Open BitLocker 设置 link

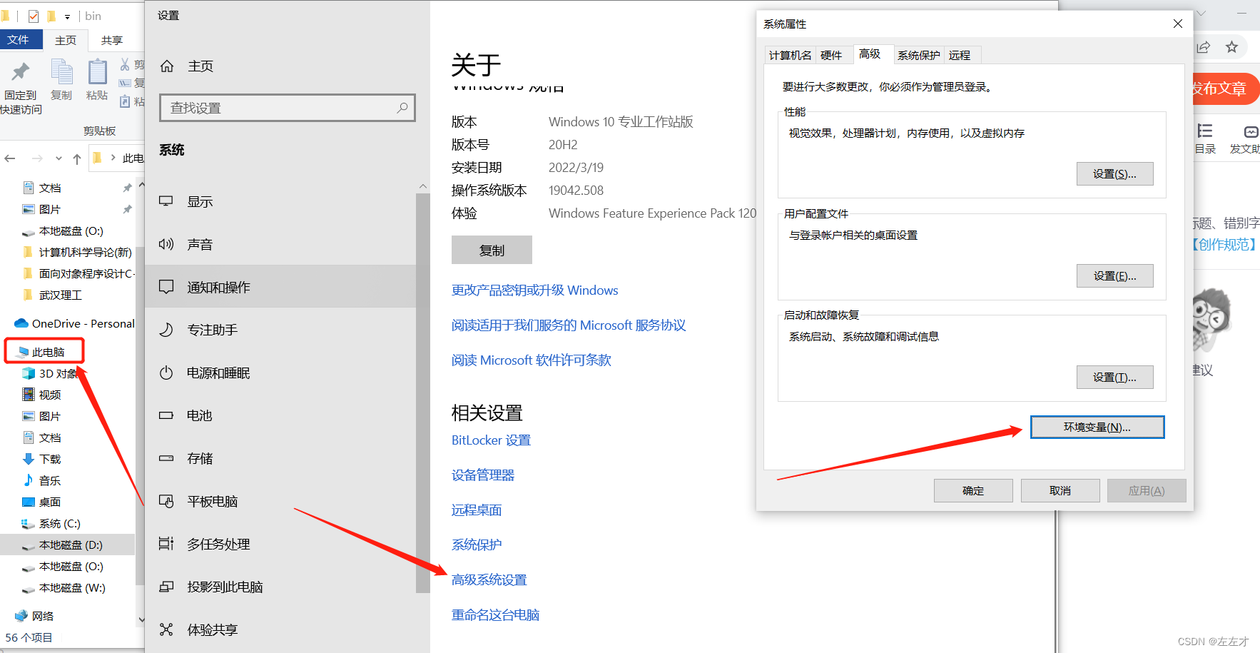(492, 440)
